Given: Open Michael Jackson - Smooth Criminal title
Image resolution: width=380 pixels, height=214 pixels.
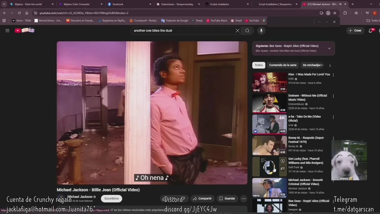Looking at the screenshot, I should coord(305,182).
